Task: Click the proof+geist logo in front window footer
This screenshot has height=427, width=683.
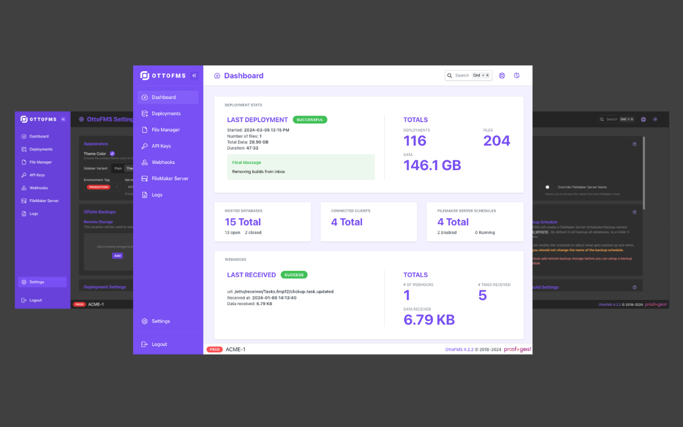Action: point(517,350)
